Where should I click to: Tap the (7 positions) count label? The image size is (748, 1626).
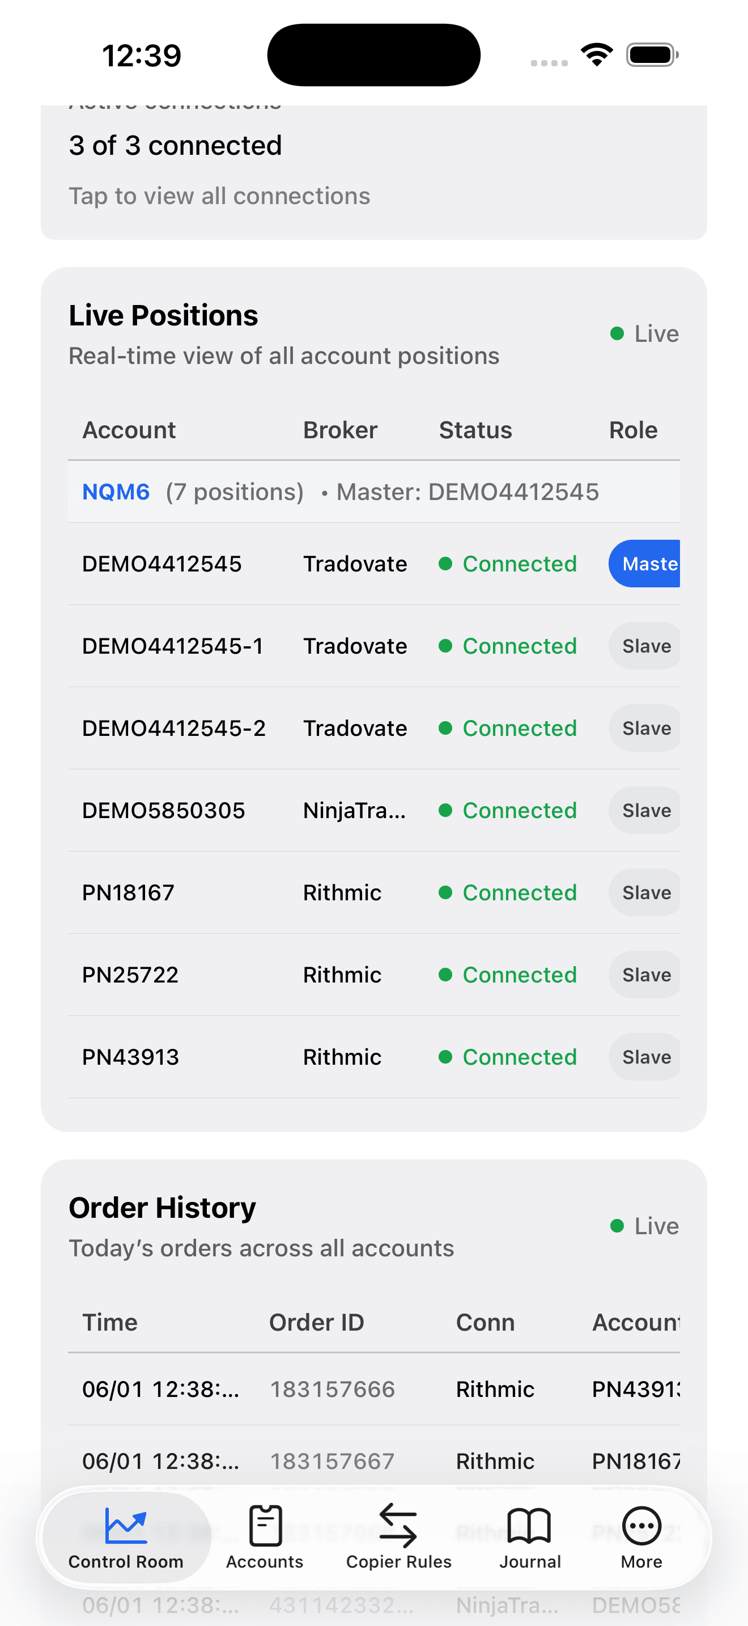coord(235,492)
